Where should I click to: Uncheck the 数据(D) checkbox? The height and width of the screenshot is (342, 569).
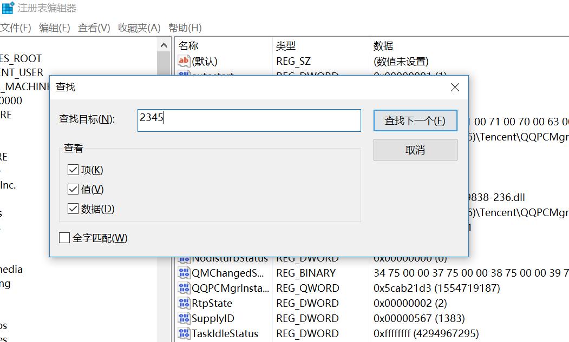click(73, 209)
